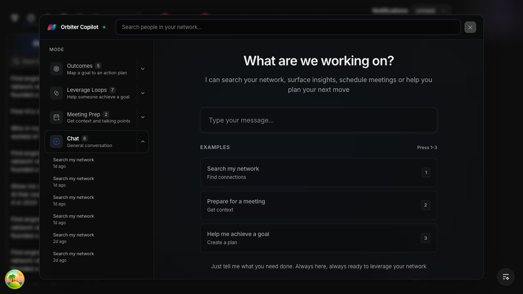
Task: Choose the Prepare for a meeting example
Action: pyautogui.click(x=318, y=205)
